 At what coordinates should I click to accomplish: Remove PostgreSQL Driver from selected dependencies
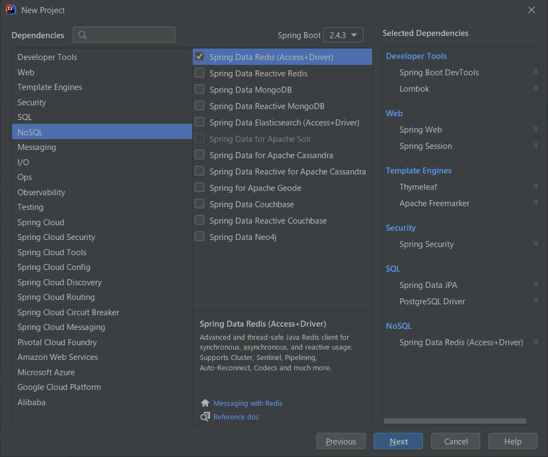535,300
